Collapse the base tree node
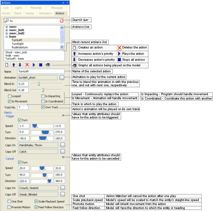 [x=7, y=36]
